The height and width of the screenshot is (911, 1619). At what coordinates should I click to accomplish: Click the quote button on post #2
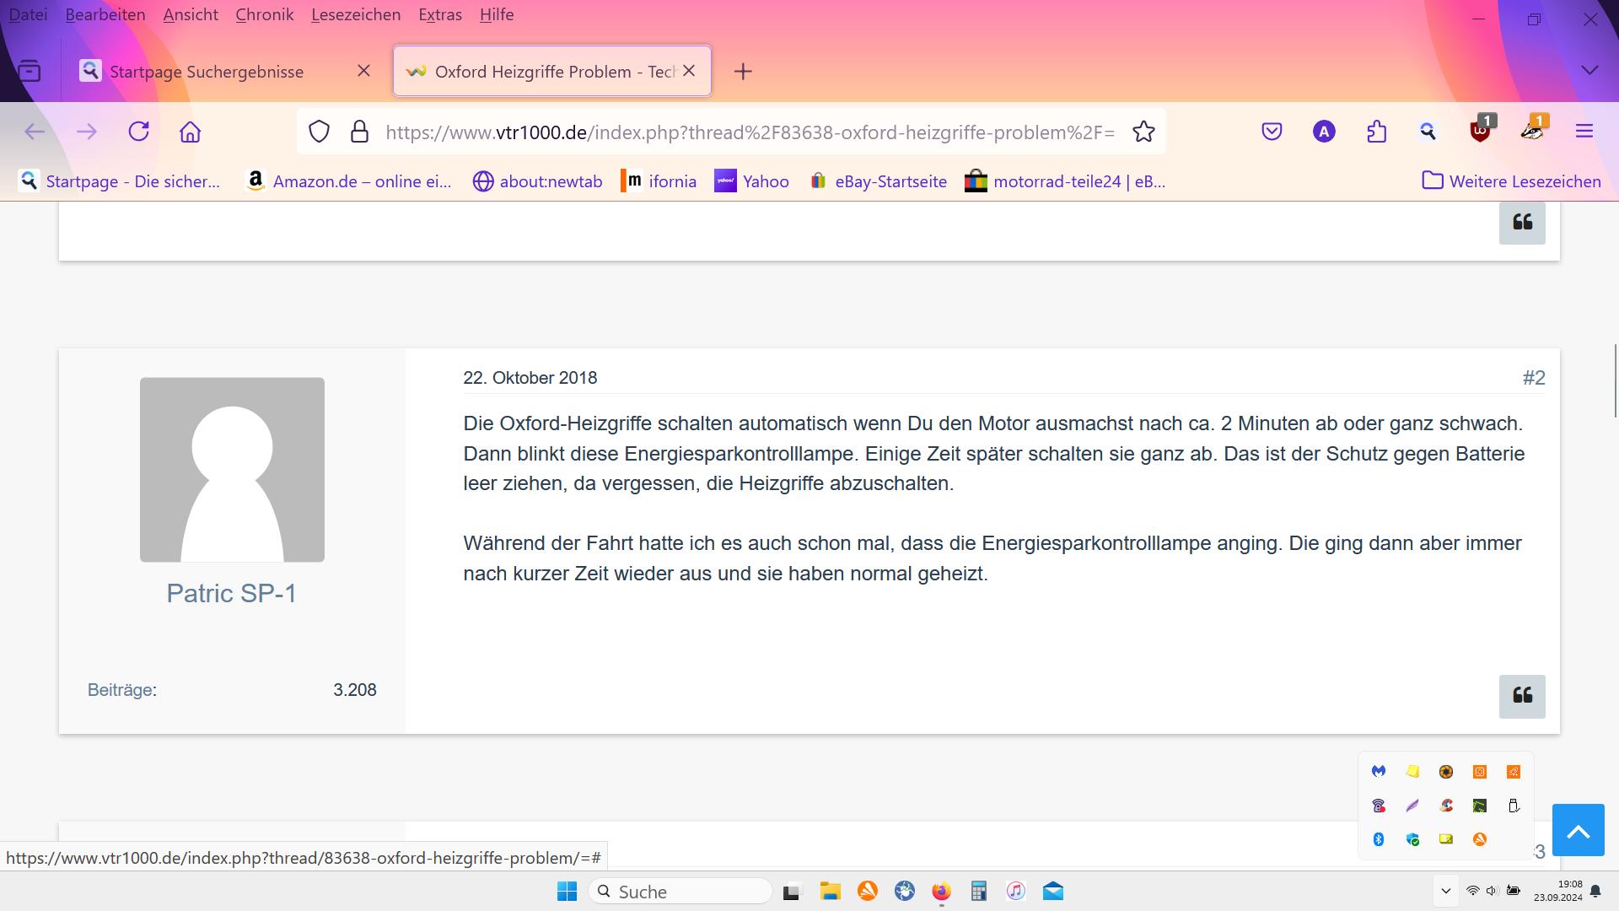[1521, 696]
